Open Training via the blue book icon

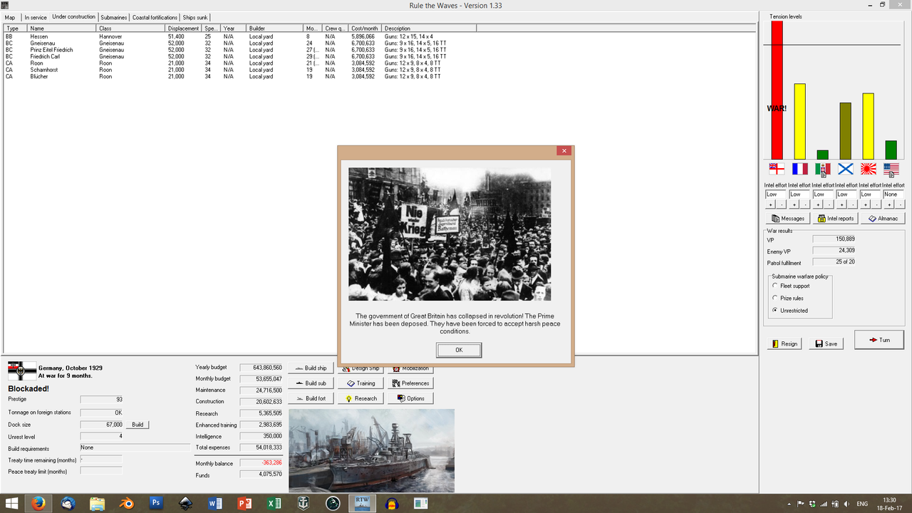pos(350,383)
